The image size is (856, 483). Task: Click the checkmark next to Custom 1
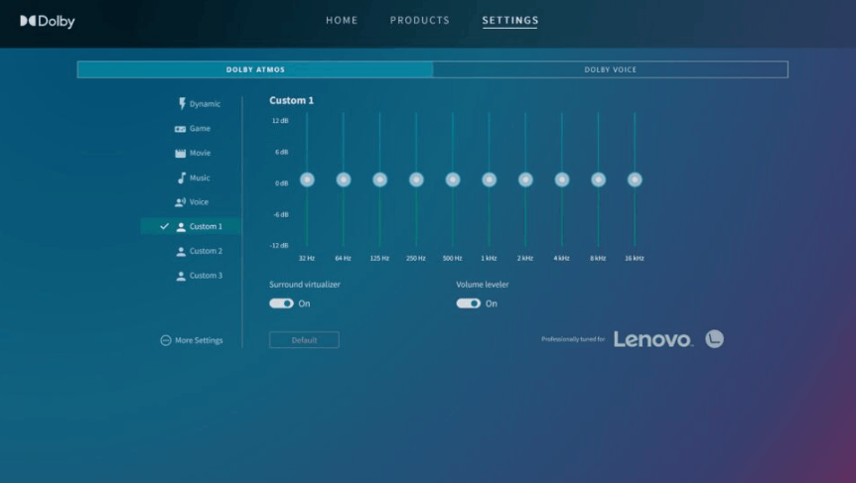click(x=164, y=226)
